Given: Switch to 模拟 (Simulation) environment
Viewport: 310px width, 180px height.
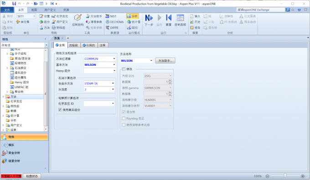Looking at the screenshot, I should tap(24, 145).
